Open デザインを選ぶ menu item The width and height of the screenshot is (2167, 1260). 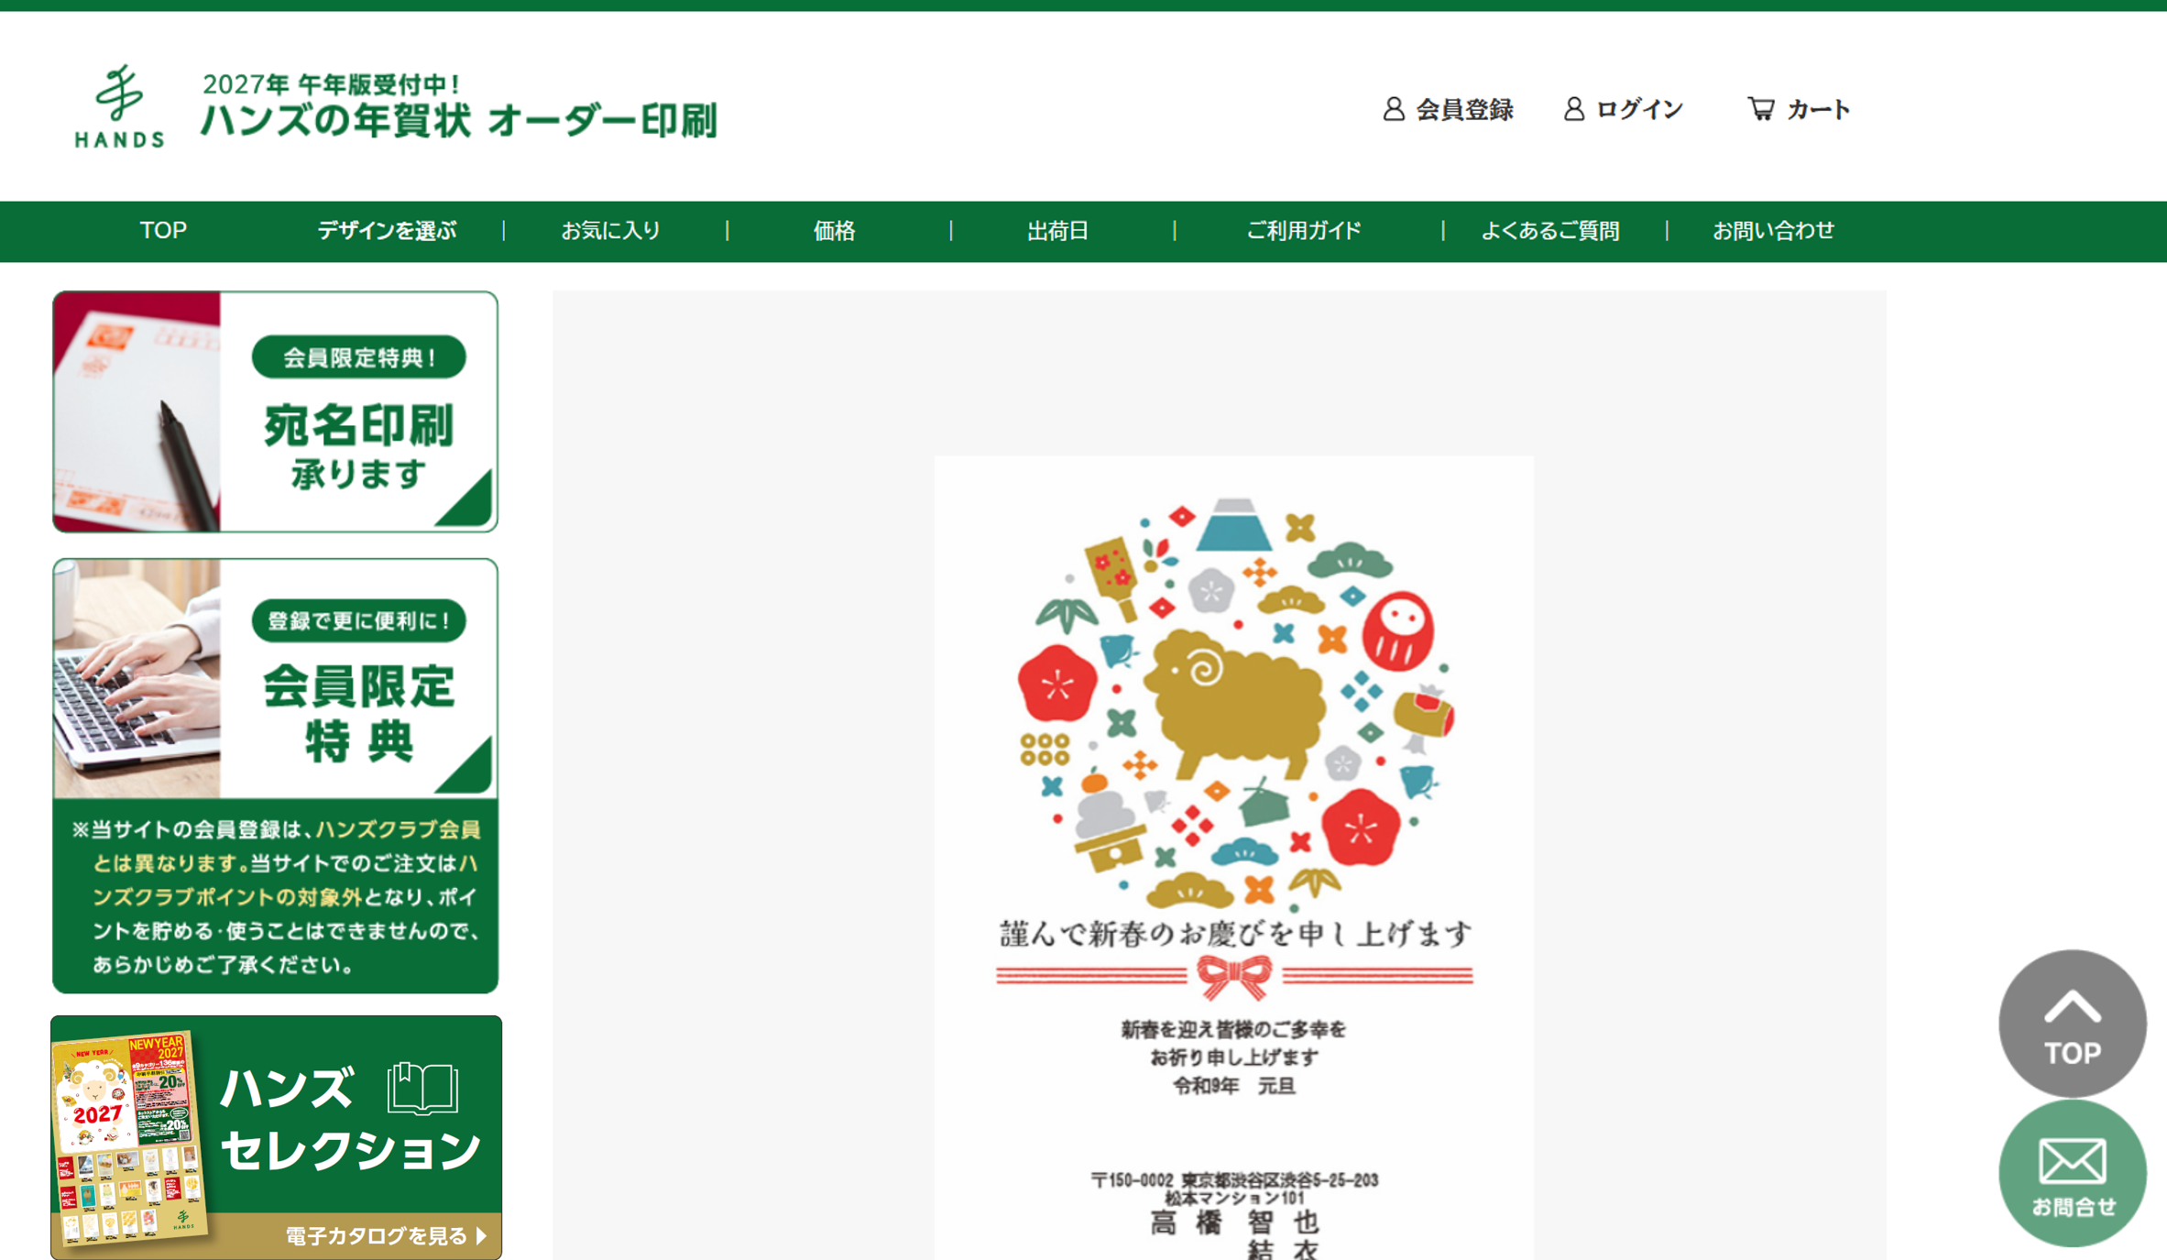click(x=387, y=231)
